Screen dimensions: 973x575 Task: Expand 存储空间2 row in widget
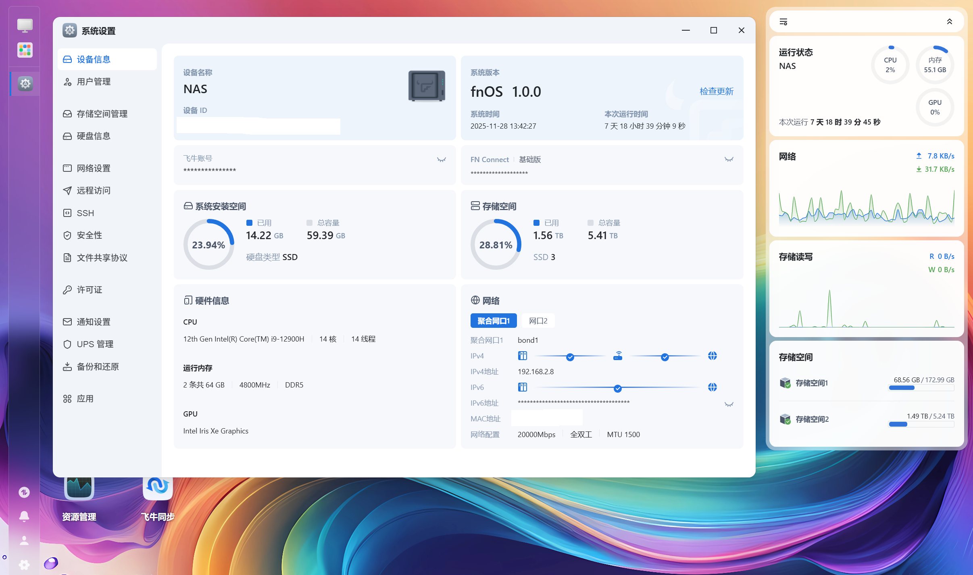click(811, 419)
